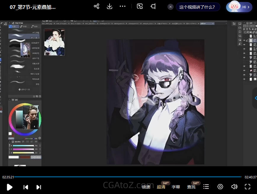Click the woman portrait reference thumbnail
The height and width of the screenshot is (194, 257).
pos(54,42)
